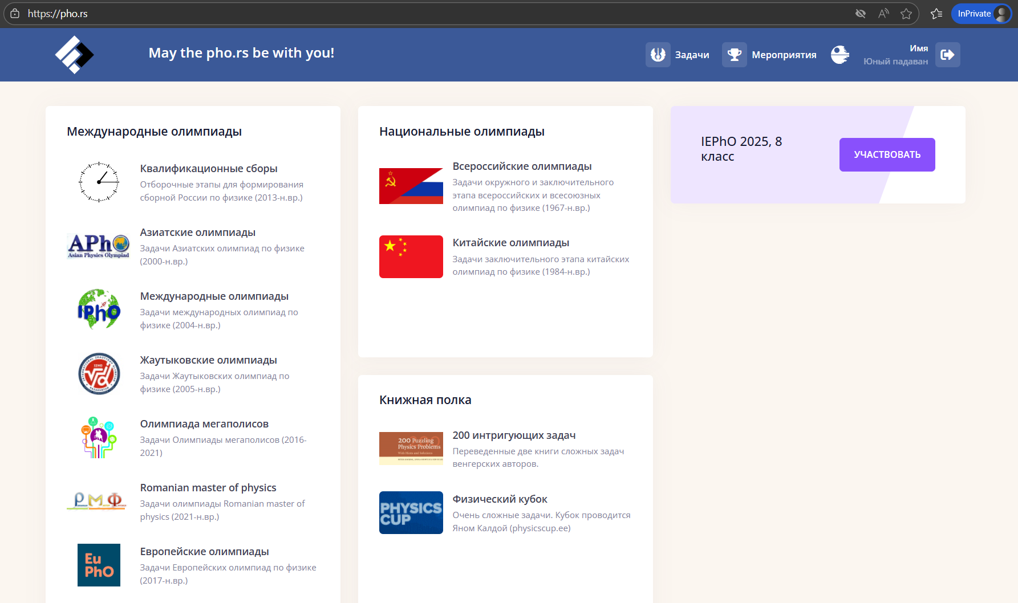Open Romanian master of physics link
This screenshot has height=603, width=1018.
[x=208, y=488]
